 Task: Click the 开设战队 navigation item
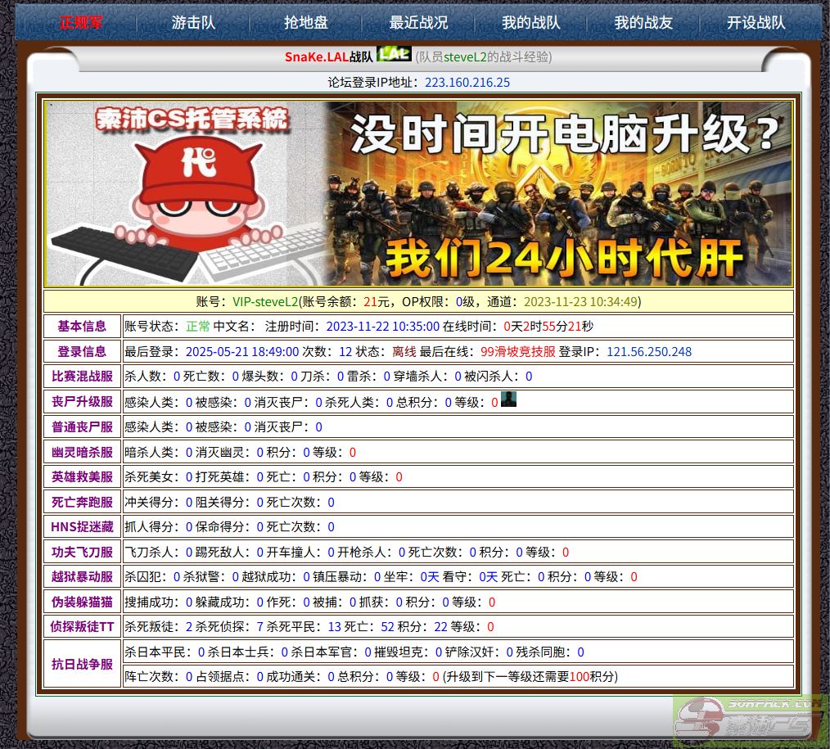756,22
